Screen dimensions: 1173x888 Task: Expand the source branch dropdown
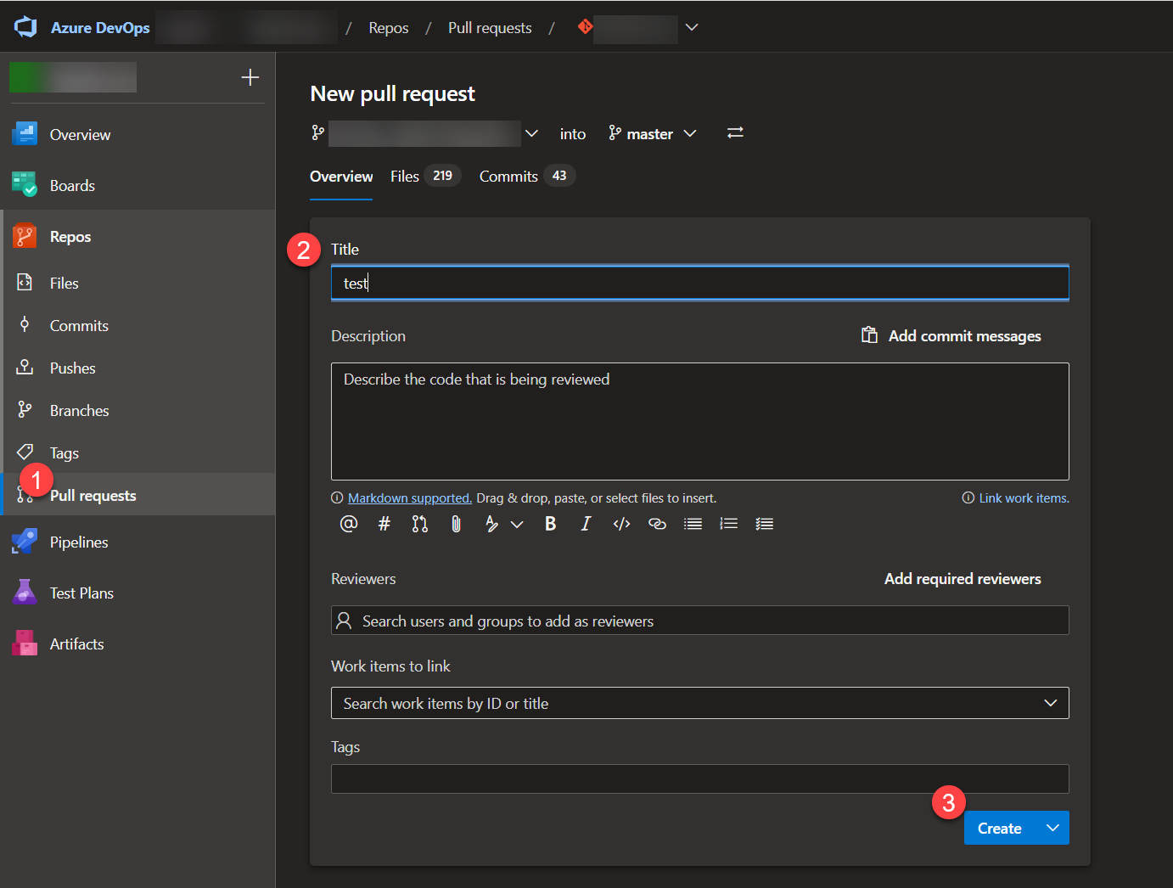(x=531, y=133)
